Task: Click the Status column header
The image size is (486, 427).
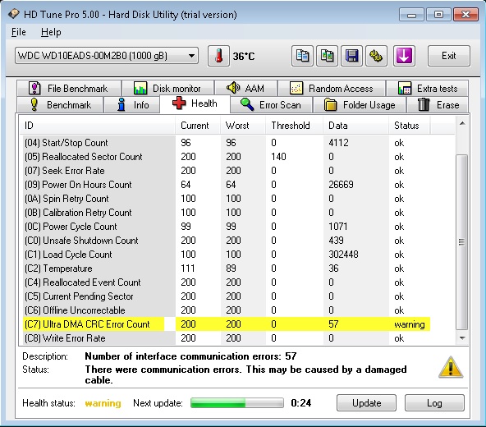Action: [x=410, y=126]
